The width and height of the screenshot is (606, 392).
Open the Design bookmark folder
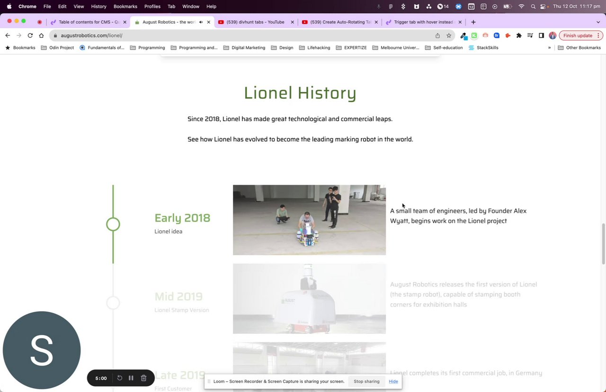click(282, 48)
